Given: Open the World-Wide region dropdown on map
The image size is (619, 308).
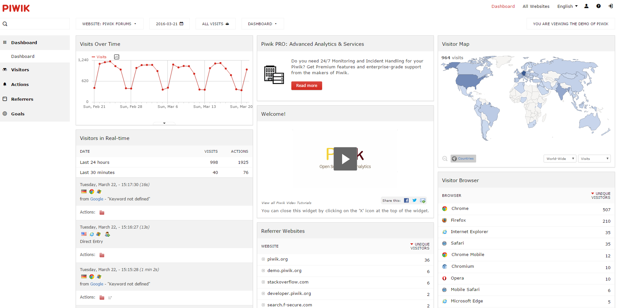Looking at the screenshot, I should [560, 159].
